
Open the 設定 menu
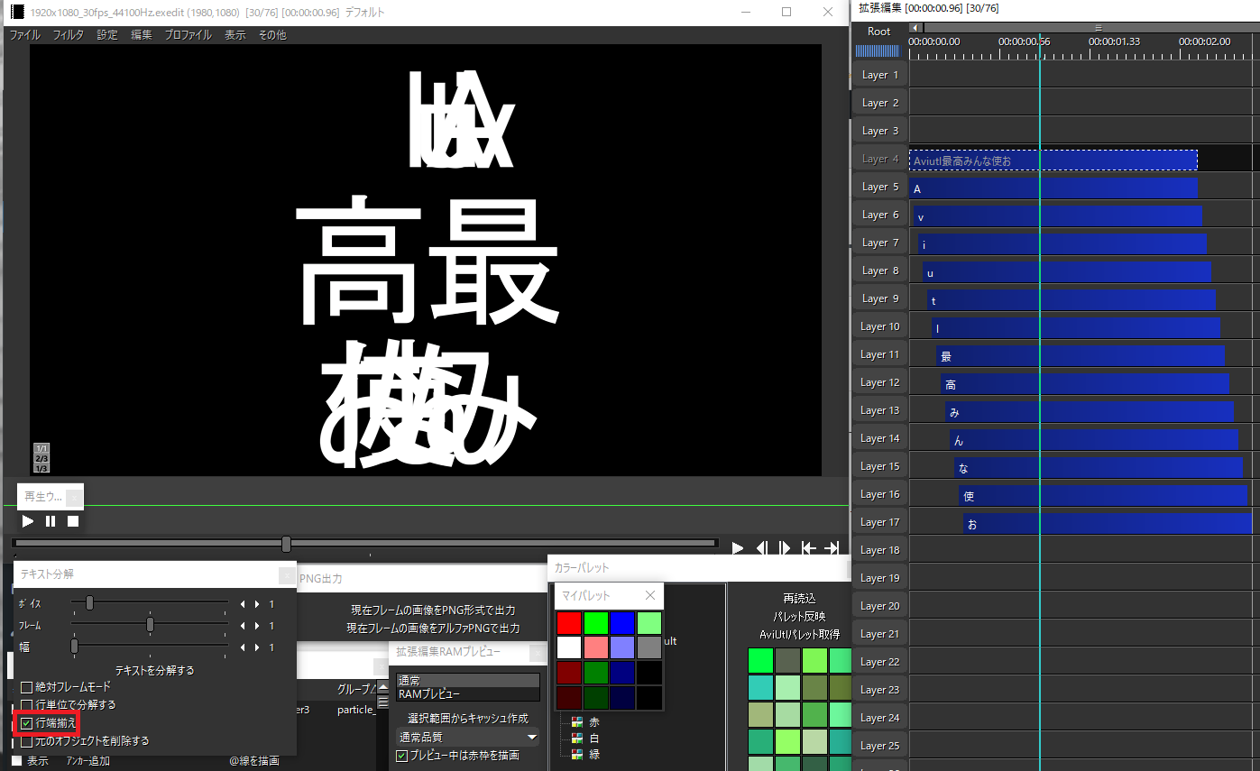click(106, 34)
